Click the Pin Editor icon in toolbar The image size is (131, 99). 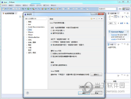88,9
